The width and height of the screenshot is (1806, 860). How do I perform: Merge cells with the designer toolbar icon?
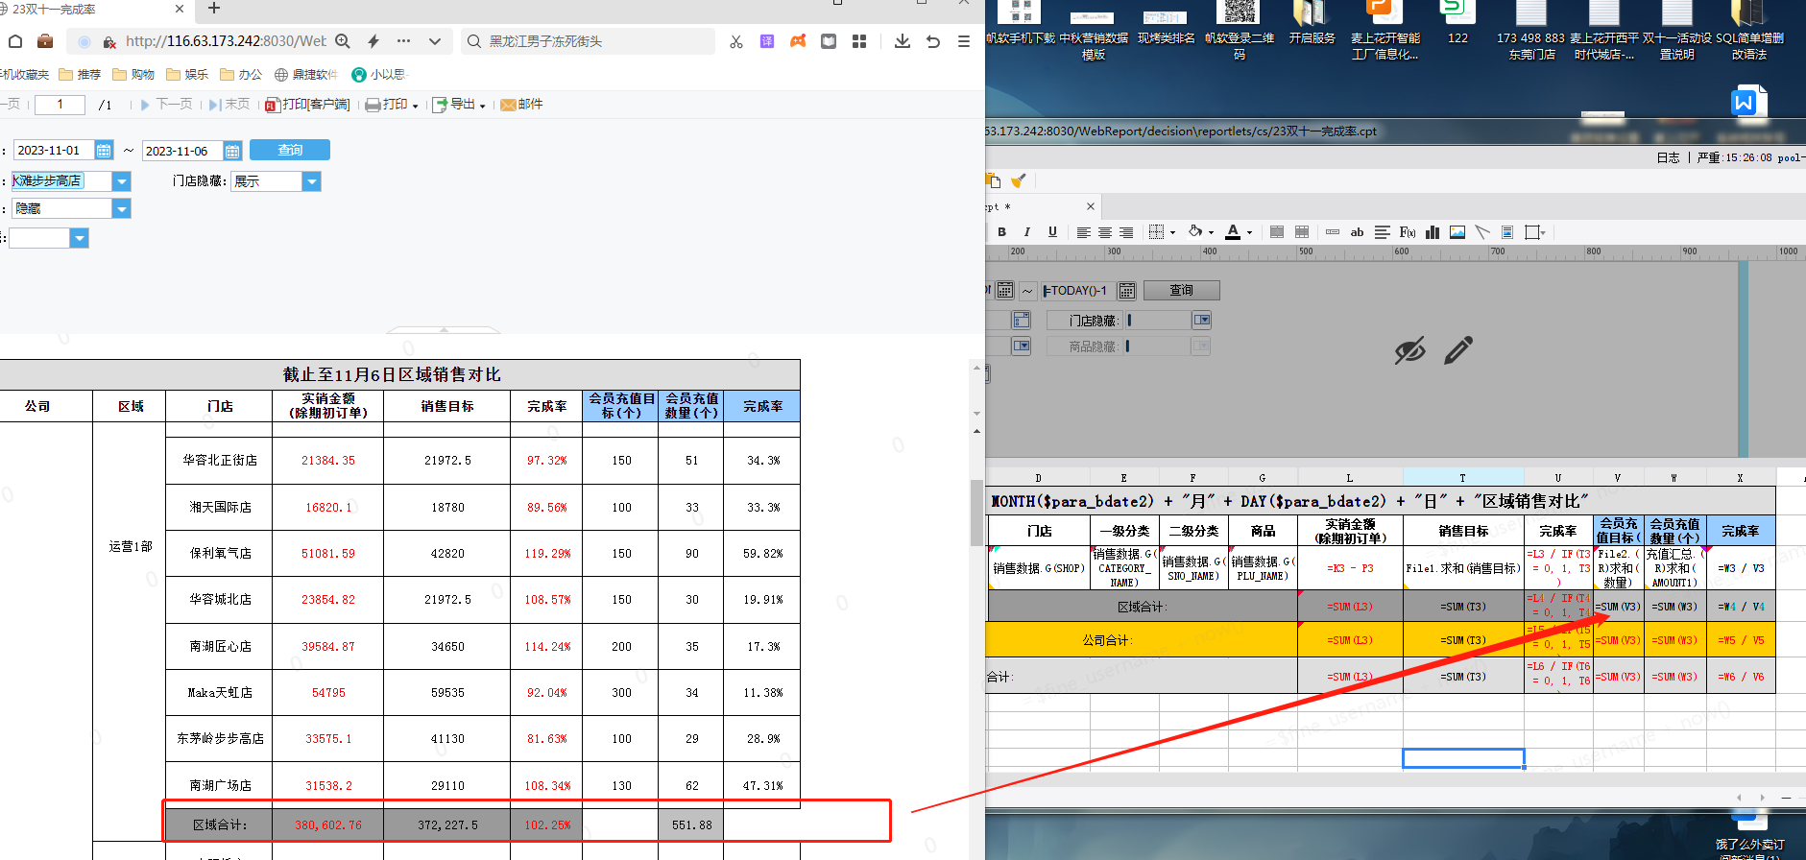(1277, 232)
